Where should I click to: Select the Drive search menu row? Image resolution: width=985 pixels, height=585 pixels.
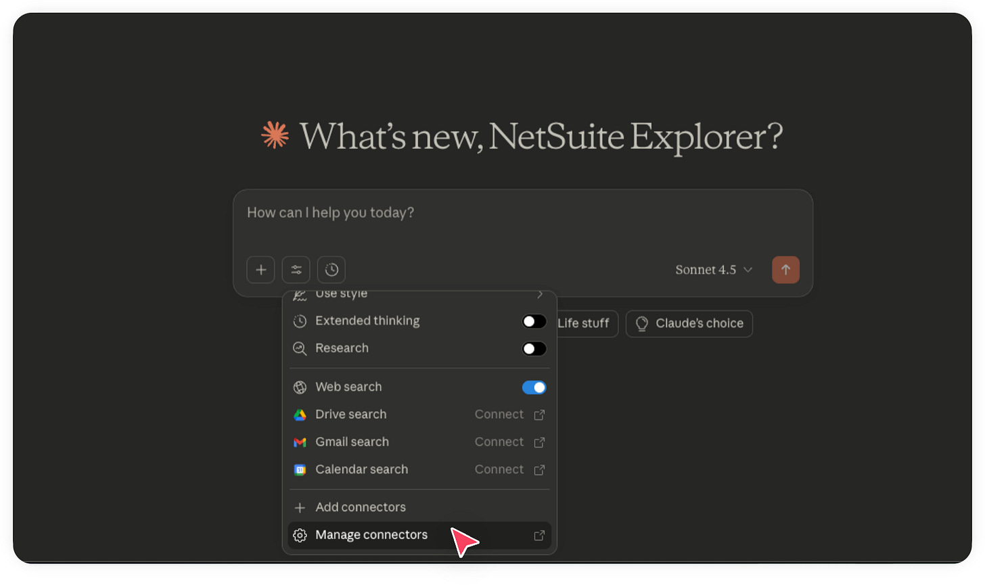click(x=419, y=415)
